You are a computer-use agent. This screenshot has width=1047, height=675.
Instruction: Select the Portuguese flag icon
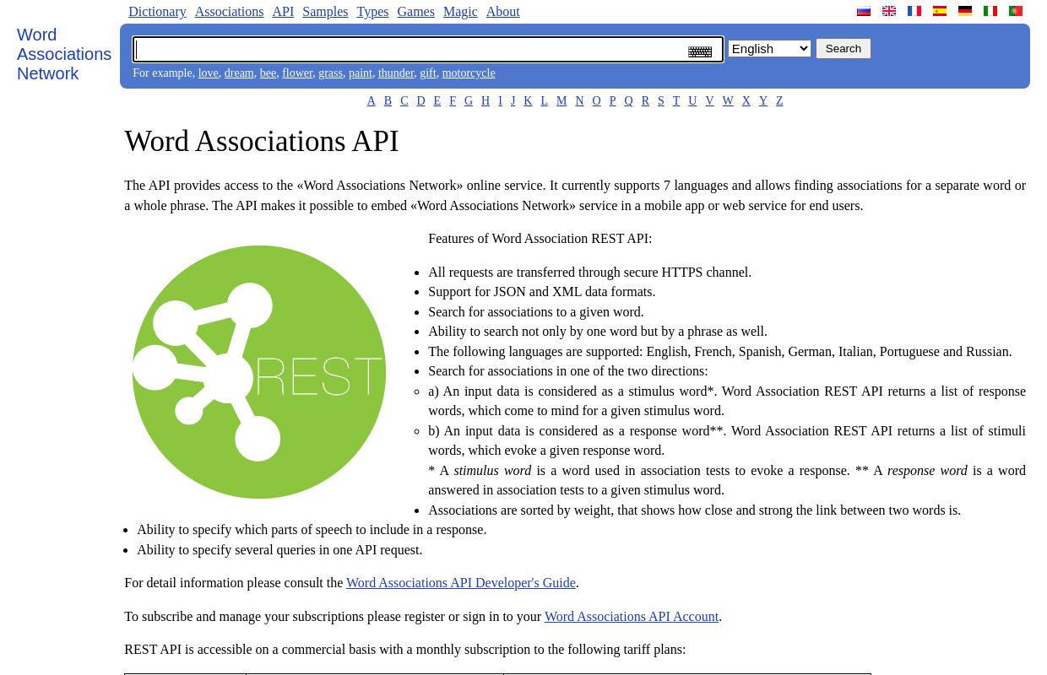1016,11
